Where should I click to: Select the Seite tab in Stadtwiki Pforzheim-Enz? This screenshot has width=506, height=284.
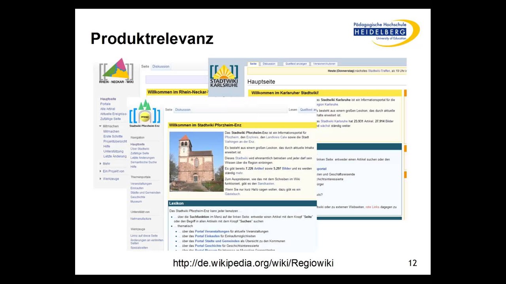tap(169, 110)
